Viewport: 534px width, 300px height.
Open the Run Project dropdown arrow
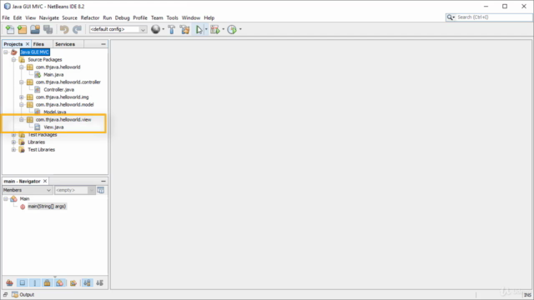206,29
